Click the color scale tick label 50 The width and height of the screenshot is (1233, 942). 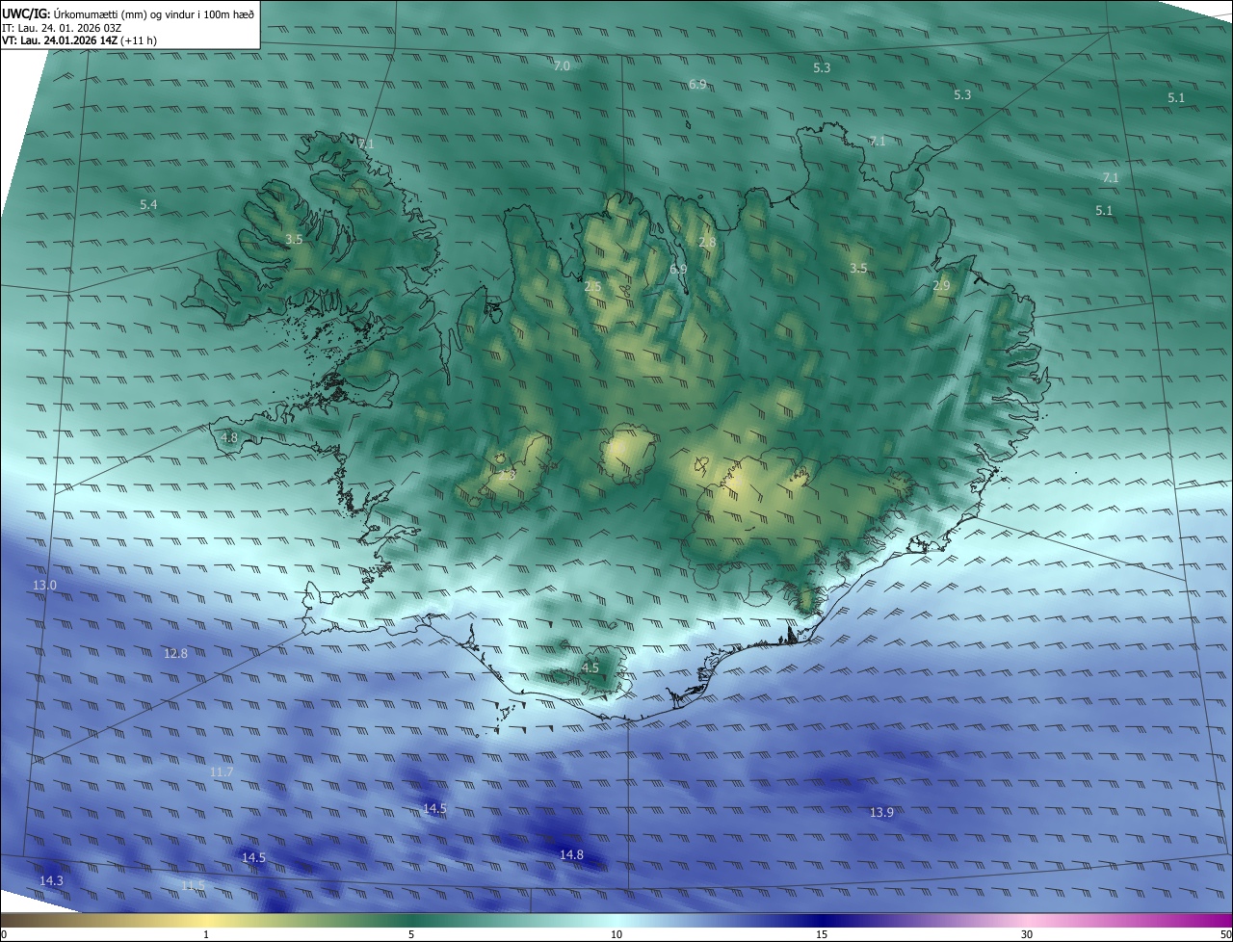1225,934
